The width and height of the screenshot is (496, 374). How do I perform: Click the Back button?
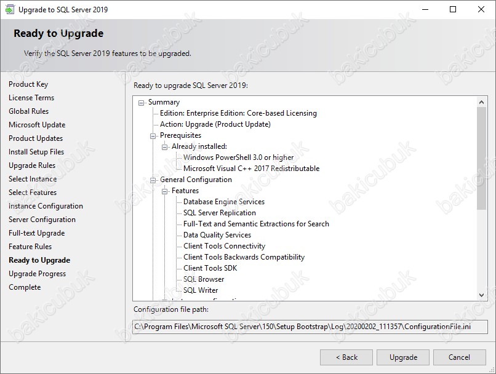click(346, 357)
